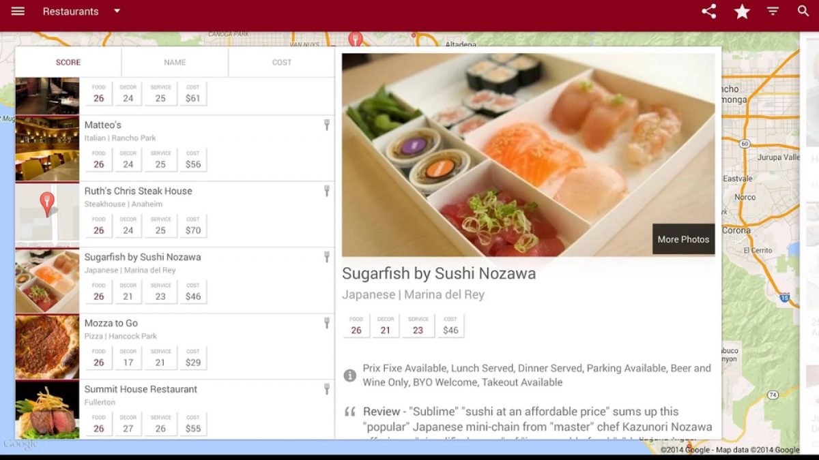Tap the share icon in top bar

tap(709, 12)
